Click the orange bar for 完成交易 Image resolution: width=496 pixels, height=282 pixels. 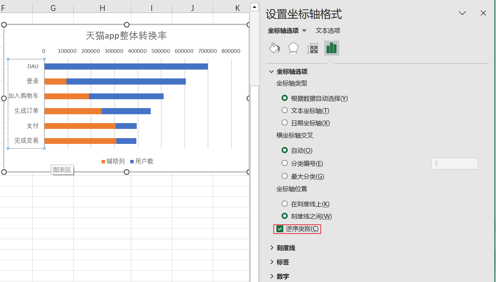pos(80,141)
